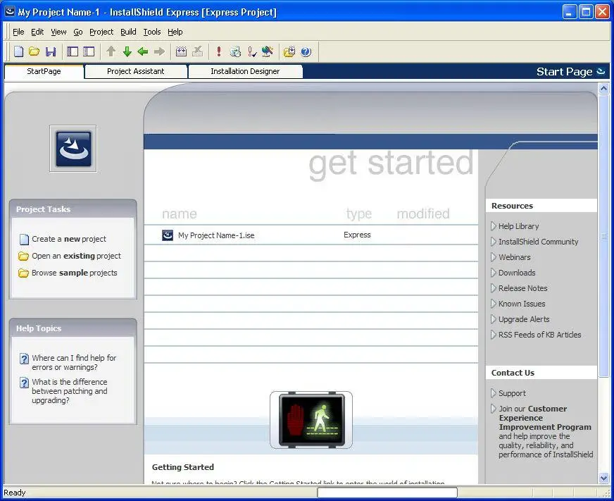Viewport: 614px width, 501px height.
Task: Click the exclamation with checkmark validate icon
Action: [x=252, y=51]
